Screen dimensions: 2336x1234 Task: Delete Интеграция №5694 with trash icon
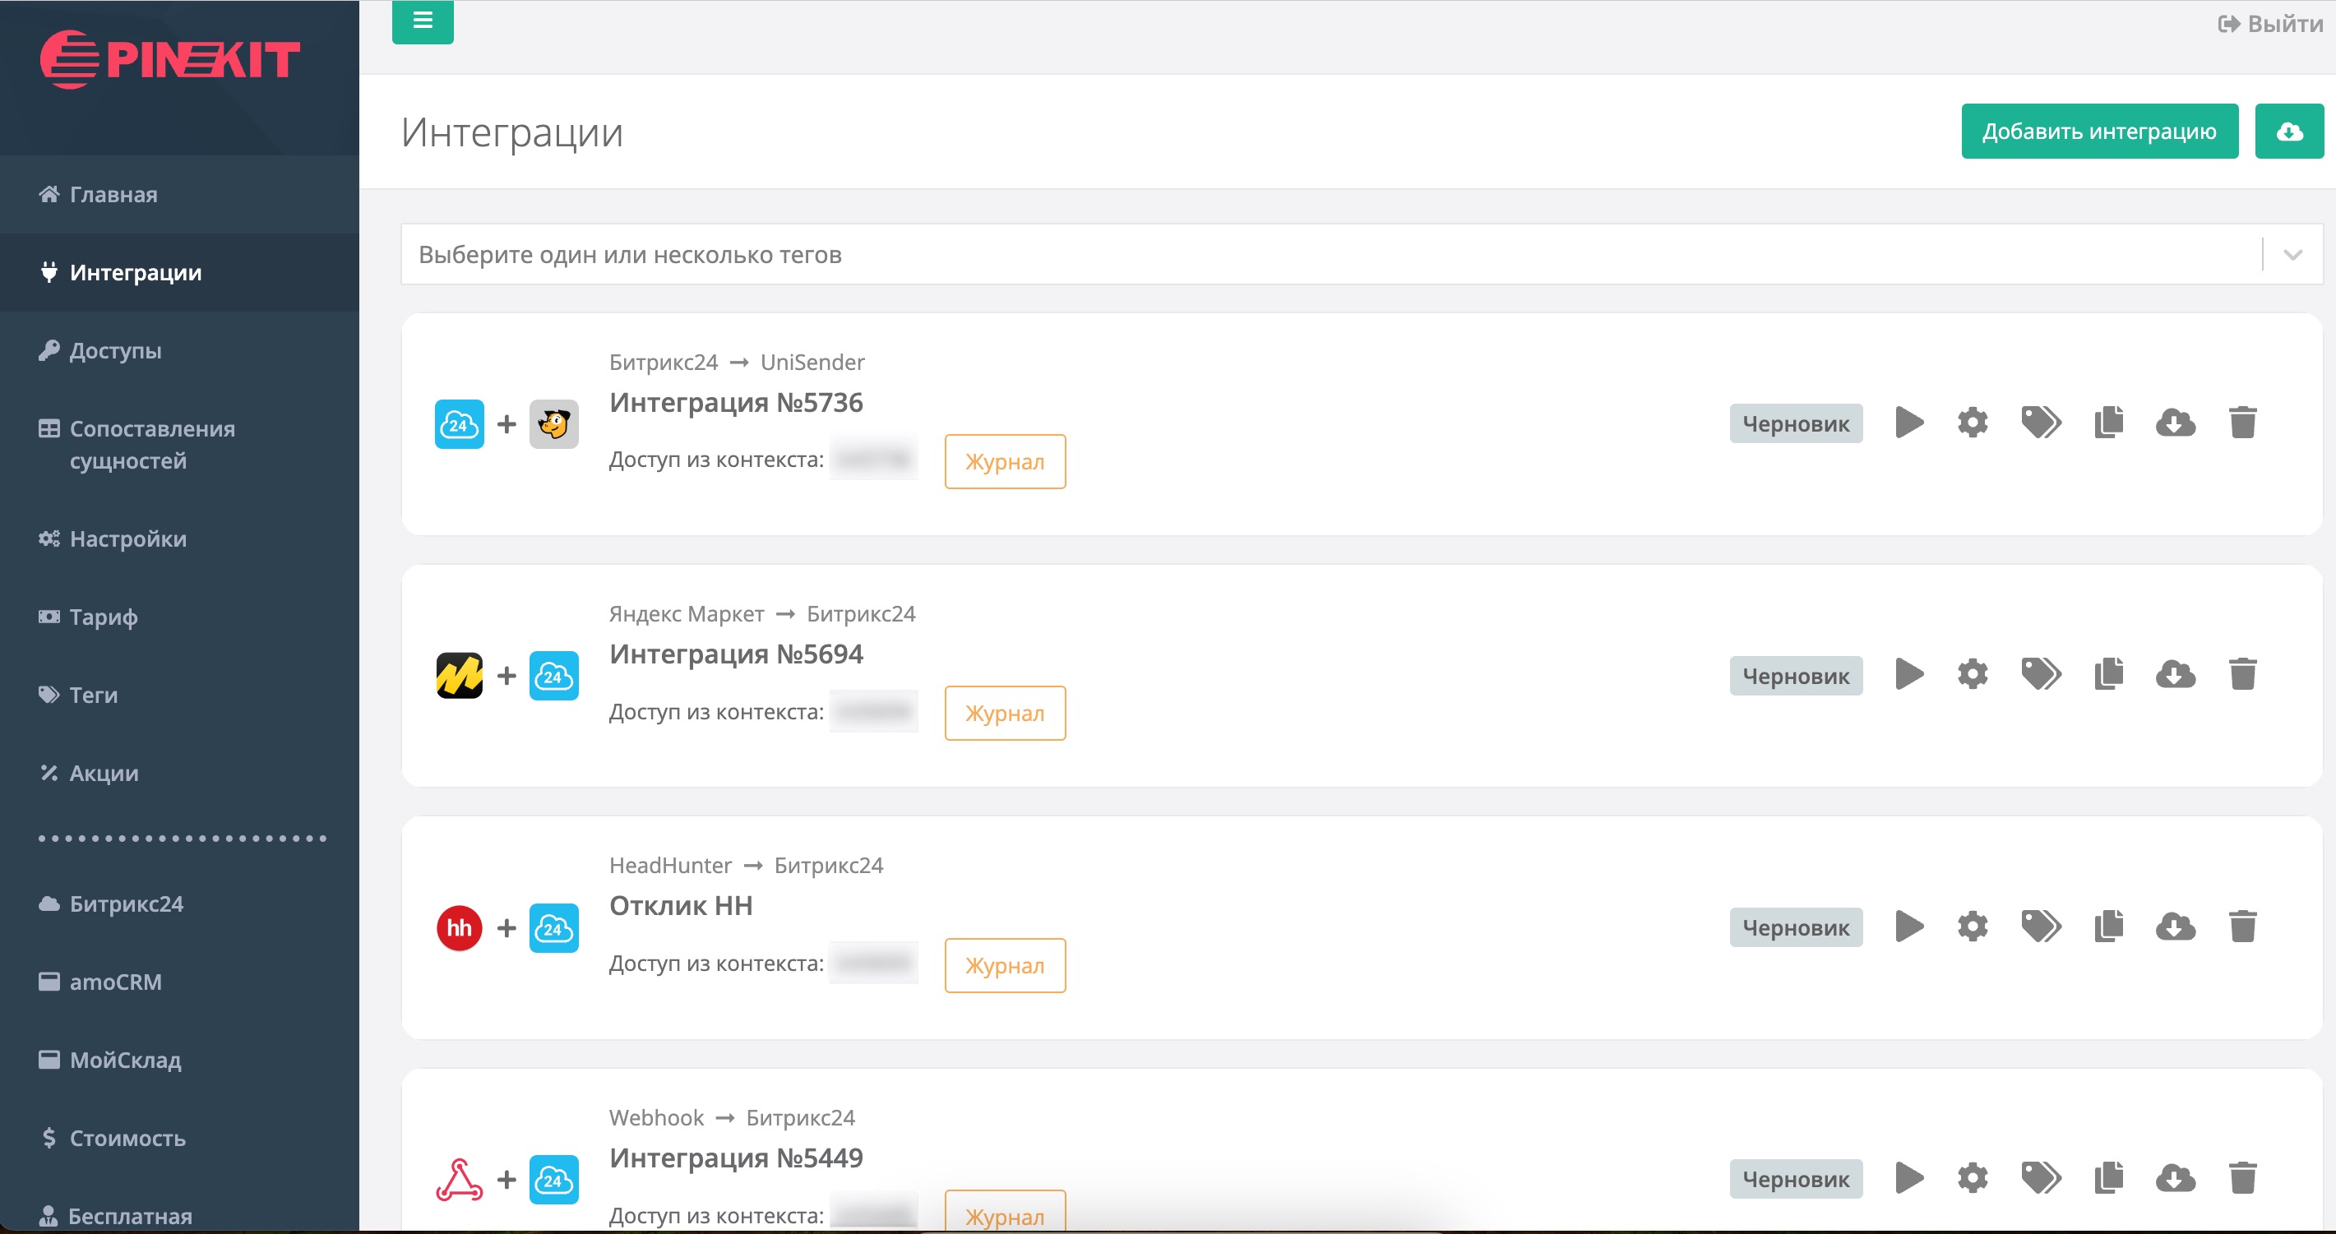(x=2241, y=675)
